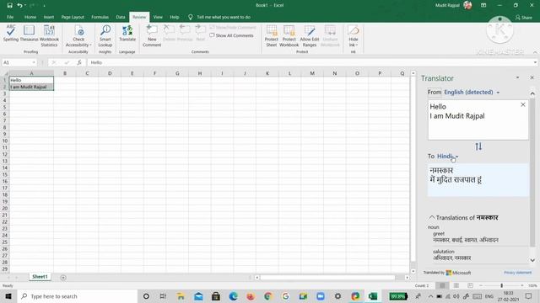The width and height of the screenshot is (540, 303).
Task: Clear the source text in Translator
Action: [x=523, y=104]
